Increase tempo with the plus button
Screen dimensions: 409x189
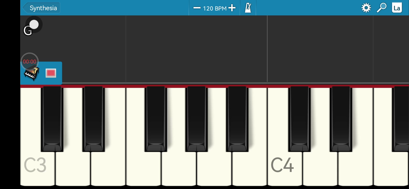point(232,8)
